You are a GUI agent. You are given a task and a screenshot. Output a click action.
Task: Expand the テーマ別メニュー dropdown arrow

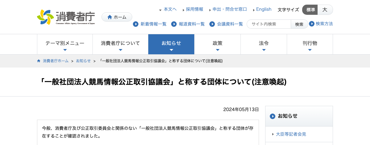65,50
